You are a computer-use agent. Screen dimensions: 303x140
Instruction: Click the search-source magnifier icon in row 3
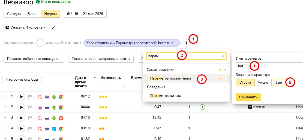pyautogui.click(x=40, y=118)
